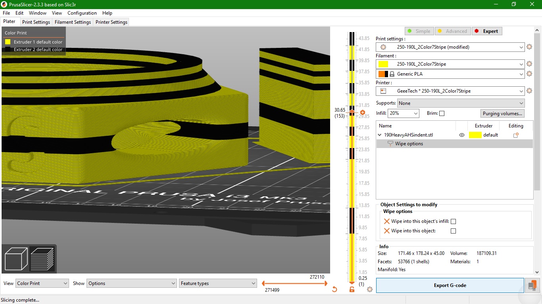Click left handle of horizontal move slider
The height and width of the screenshot is (304, 542).
(264, 283)
